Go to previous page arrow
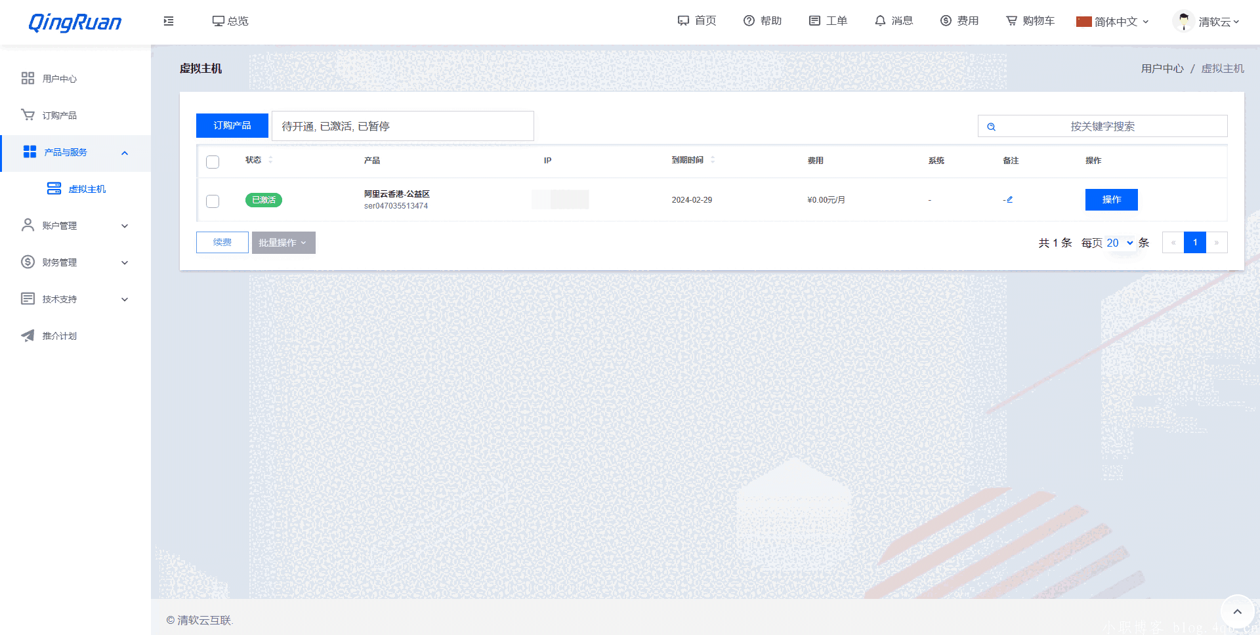Image resolution: width=1260 pixels, height=635 pixels. [x=1173, y=243]
